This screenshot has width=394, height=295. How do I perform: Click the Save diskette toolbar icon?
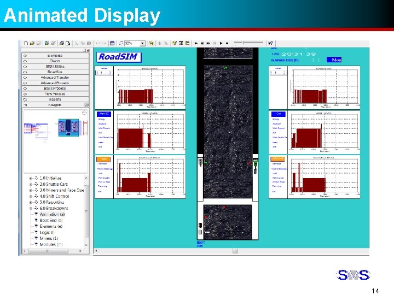tap(38, 43)
